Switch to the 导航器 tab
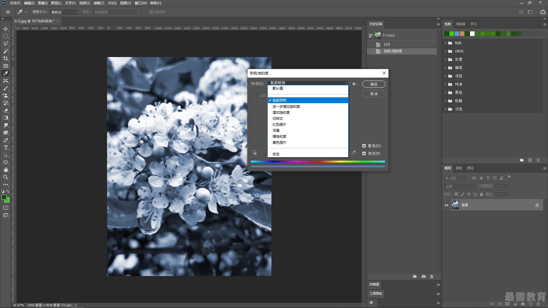The image size is (548, 308). pos(460,24)
